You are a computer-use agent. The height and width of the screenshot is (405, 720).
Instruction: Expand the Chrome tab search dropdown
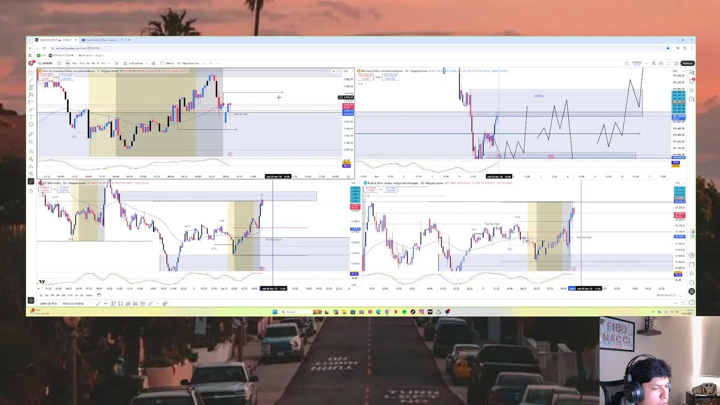click(x=30, y=40)
